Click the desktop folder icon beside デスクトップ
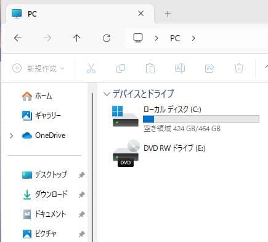The height and width of the screenshot is (242, 268). [27, 175]
